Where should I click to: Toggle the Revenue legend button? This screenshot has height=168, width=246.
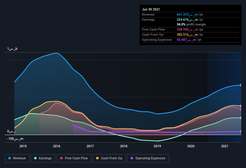tap(17, 158)
